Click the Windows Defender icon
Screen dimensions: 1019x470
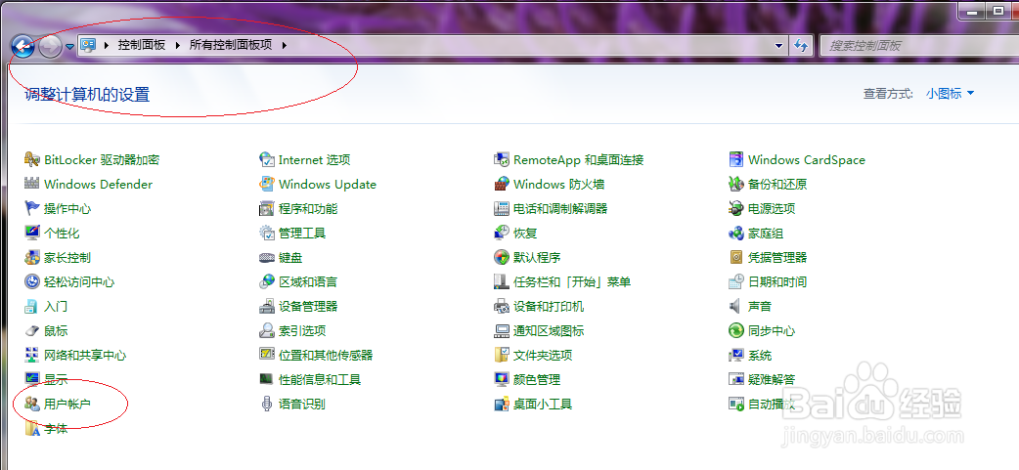coord(32,185)
